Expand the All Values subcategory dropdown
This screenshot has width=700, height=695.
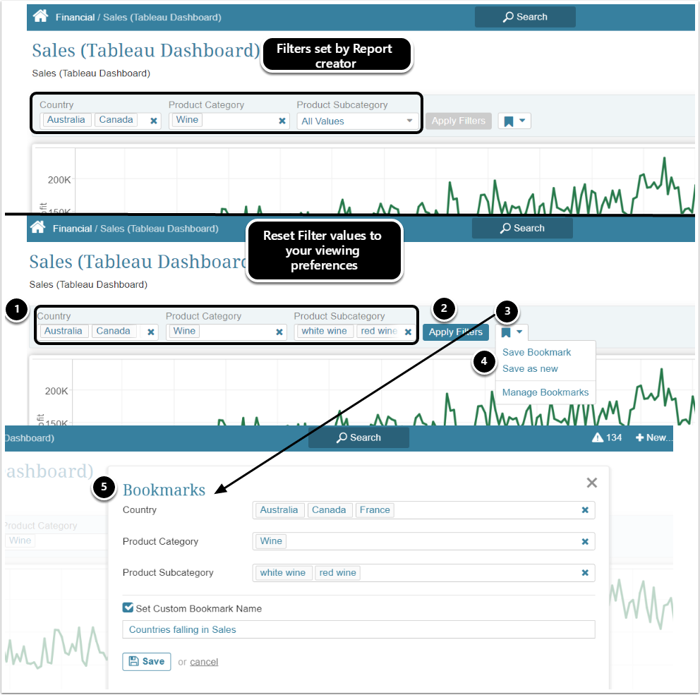pyautogui.click(x=358, y=121)
